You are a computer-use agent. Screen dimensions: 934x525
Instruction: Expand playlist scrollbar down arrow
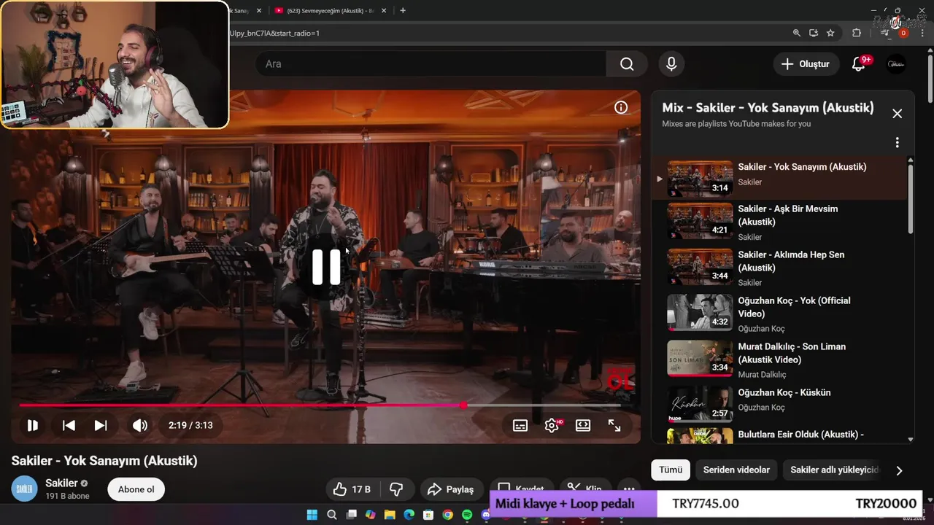pyautogui.click(x=911, y=440)
